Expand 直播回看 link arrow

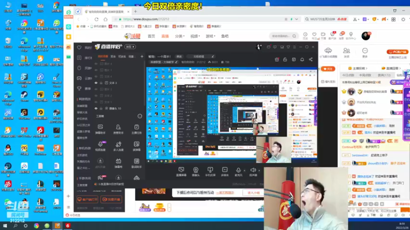400,68
